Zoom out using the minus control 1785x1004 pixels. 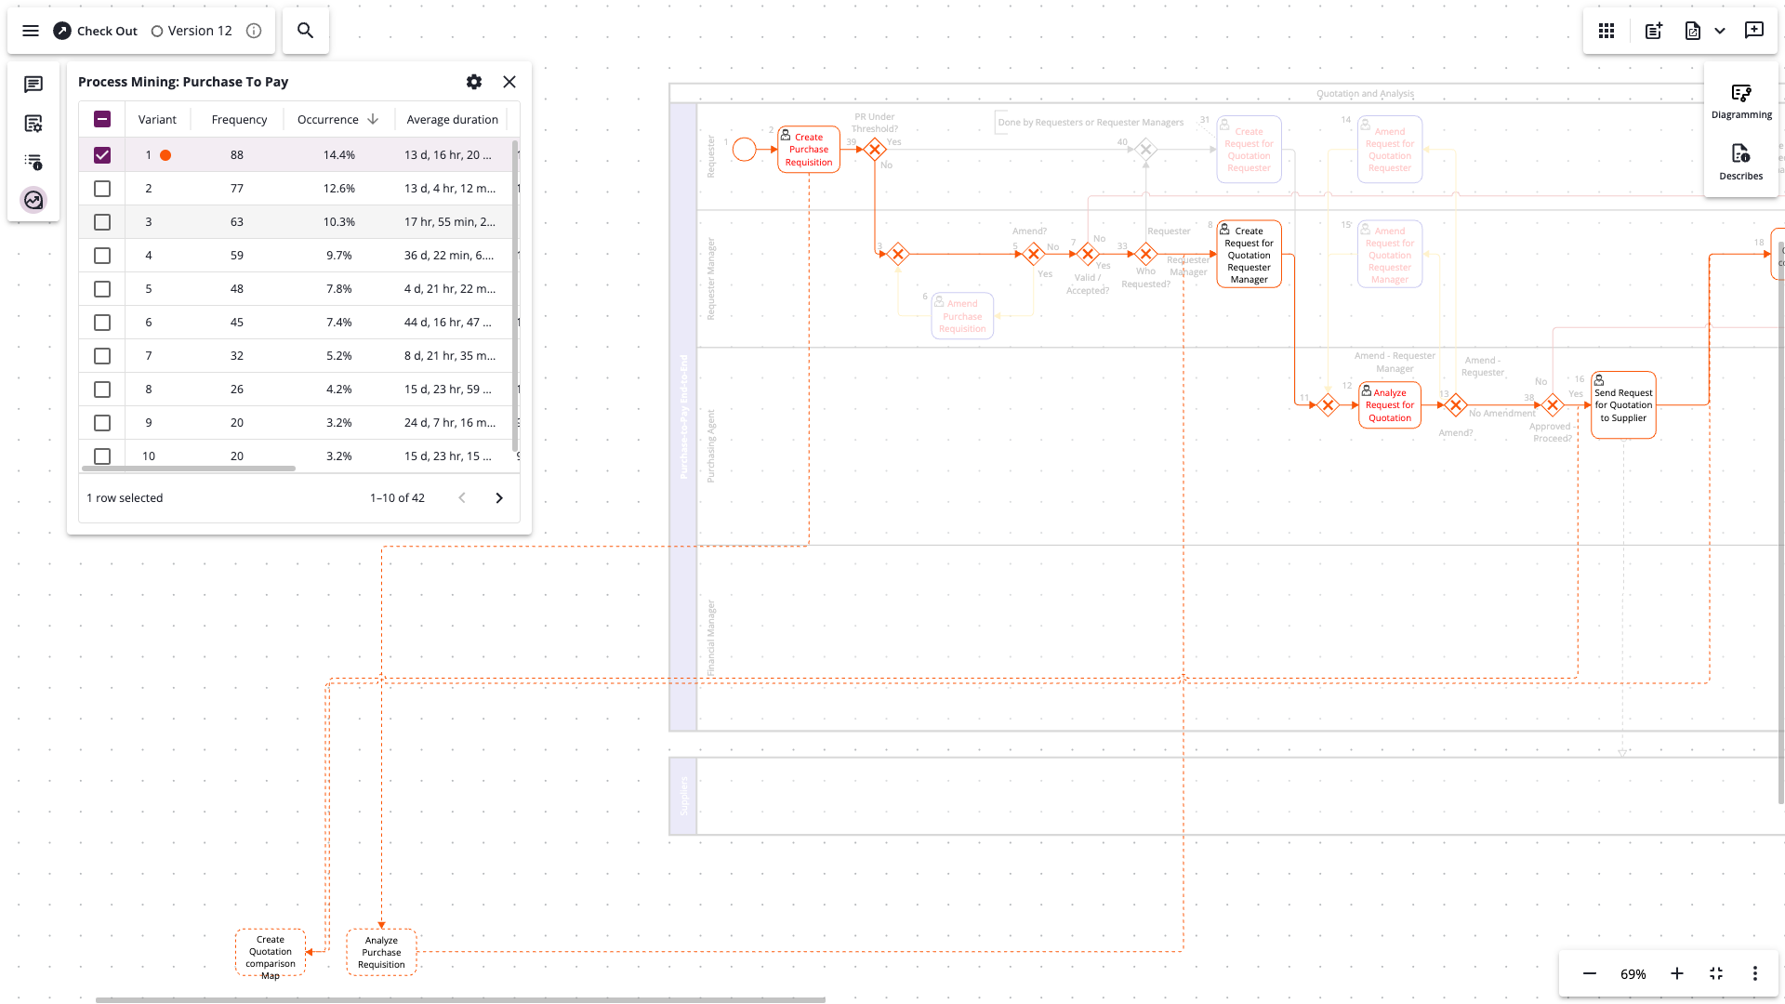click(x=1590, y=973)
